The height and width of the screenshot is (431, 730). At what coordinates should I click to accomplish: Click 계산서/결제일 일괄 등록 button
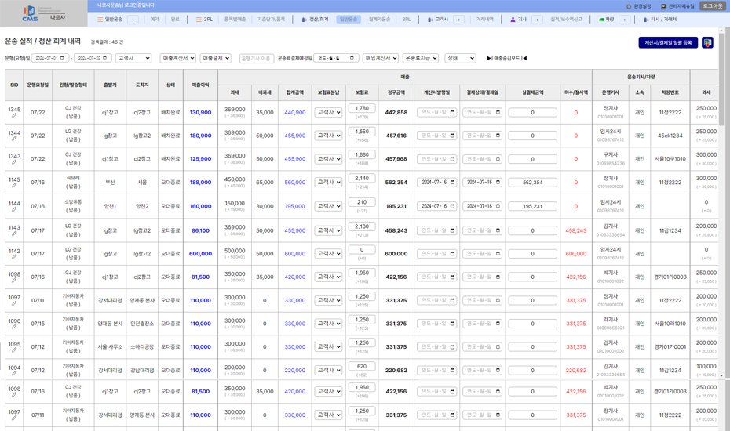click(668, 43)
